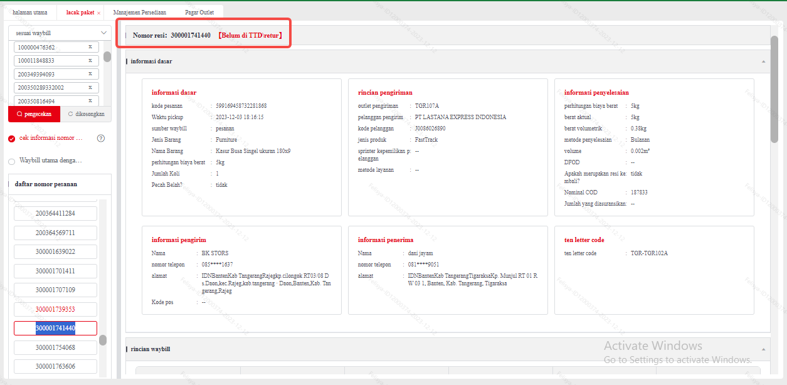
Task: Click the dikosongkan clear button
Action: [x=85, y=114]
